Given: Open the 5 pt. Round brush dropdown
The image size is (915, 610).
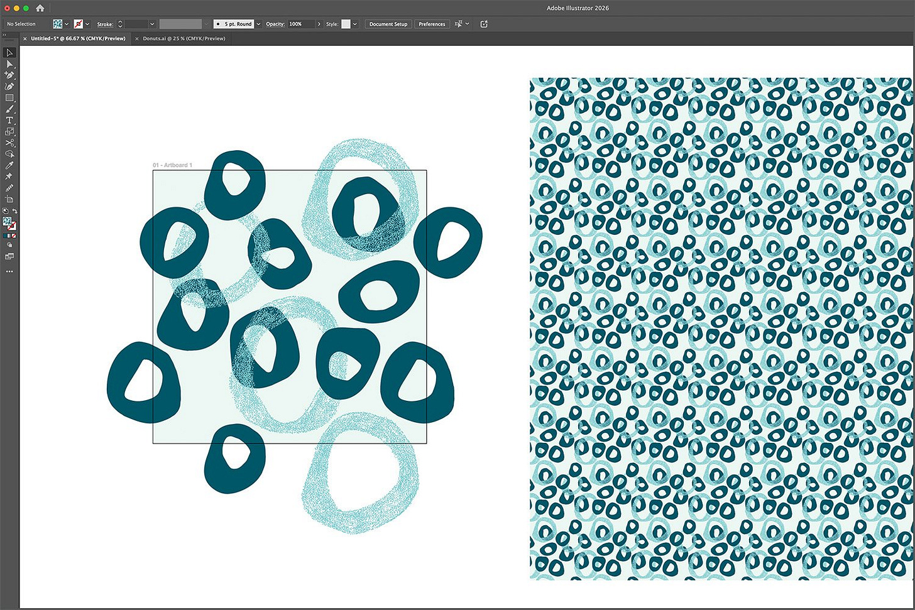Looking at the screenshot, I should [x=258, y=24].
